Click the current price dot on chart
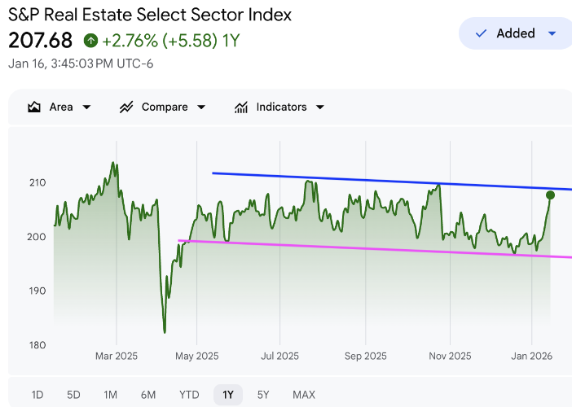Image resolution: width=572 pixels, height=407 pixels. [x=550, y=195]
